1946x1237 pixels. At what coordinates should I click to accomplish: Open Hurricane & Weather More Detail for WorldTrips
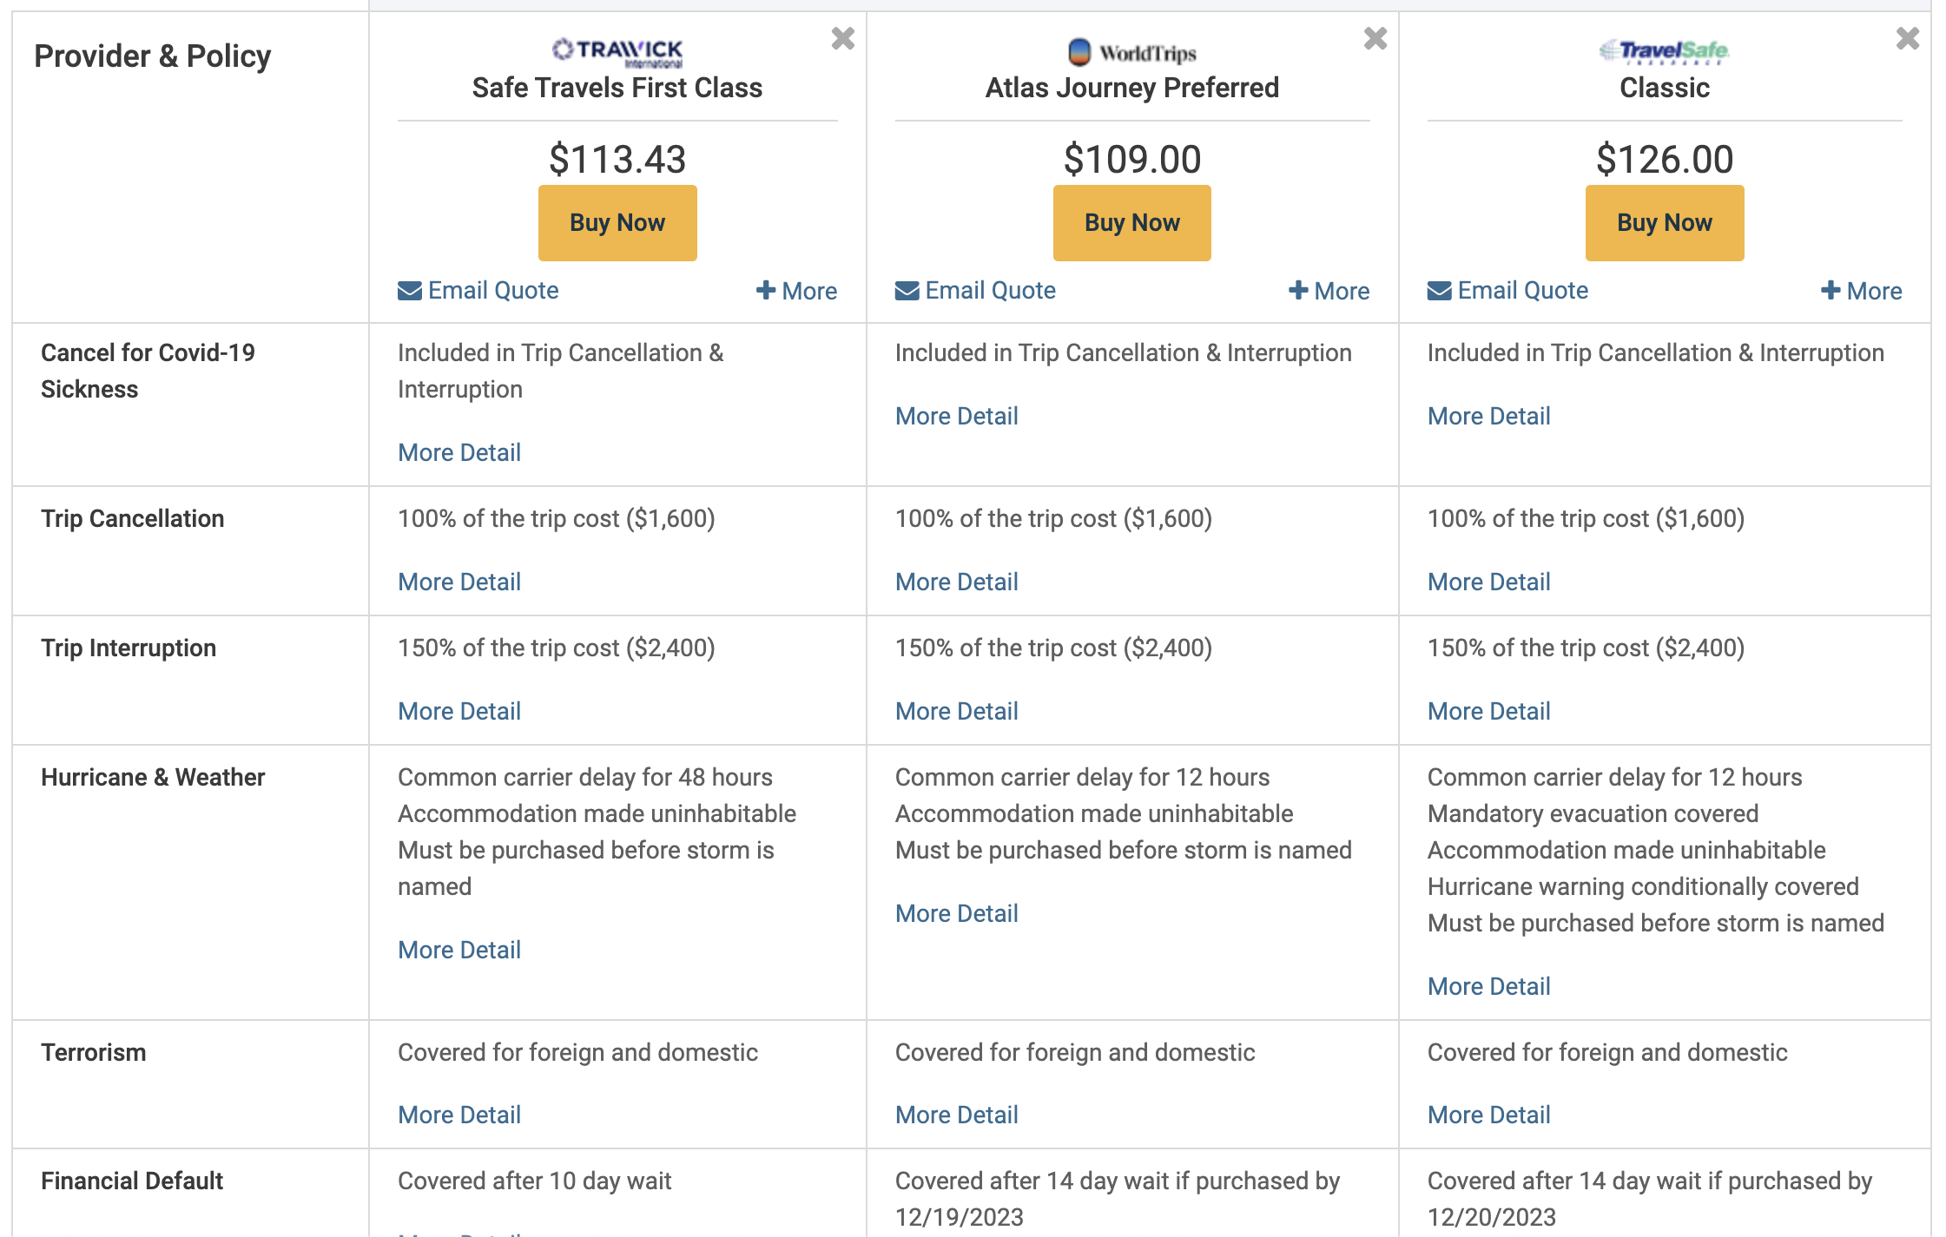pos(957,913)
